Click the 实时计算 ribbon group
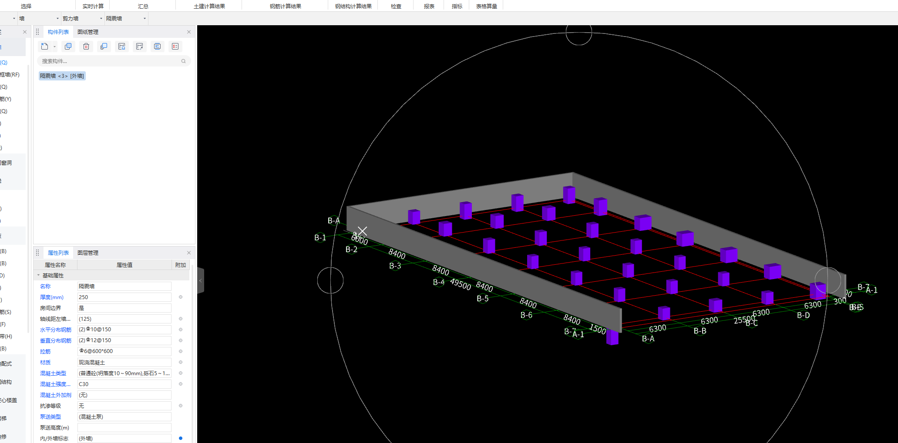The height and width of the screenshot is (443, 898). [x=93, y=6]
